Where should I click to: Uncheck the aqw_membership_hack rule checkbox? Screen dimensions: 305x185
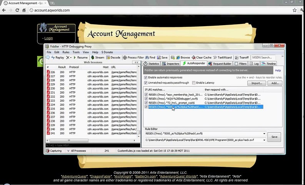point(146,95)
